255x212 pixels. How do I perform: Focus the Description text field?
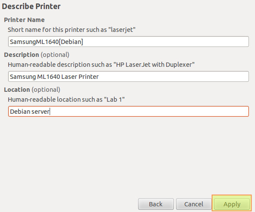click(129, 77)
